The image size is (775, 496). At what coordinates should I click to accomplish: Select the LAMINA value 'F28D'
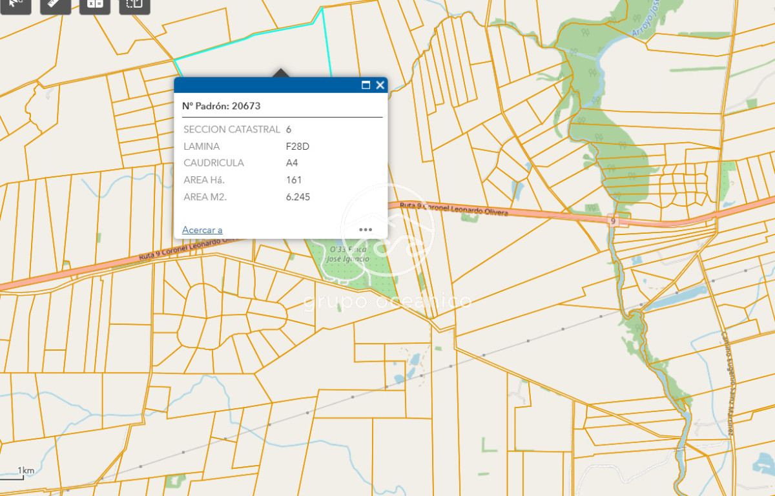pyautogui.click(x=298, y=147)
